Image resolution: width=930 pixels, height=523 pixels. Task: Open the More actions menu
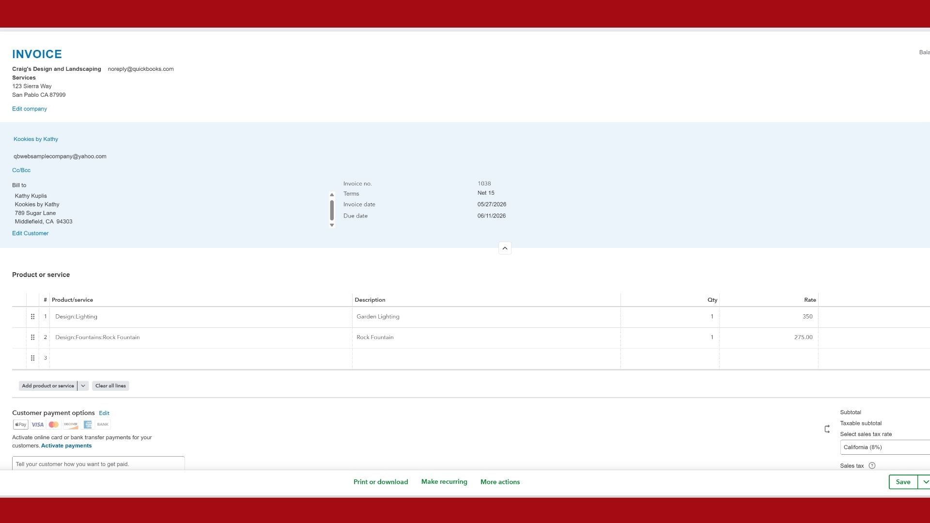click(500, 482)
